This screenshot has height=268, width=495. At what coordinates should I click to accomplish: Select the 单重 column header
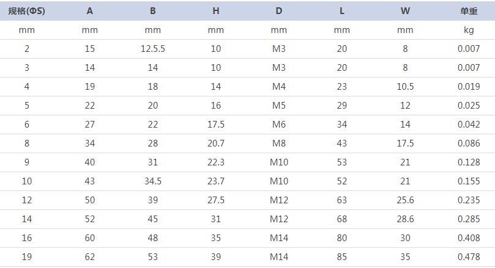point(469,11)
